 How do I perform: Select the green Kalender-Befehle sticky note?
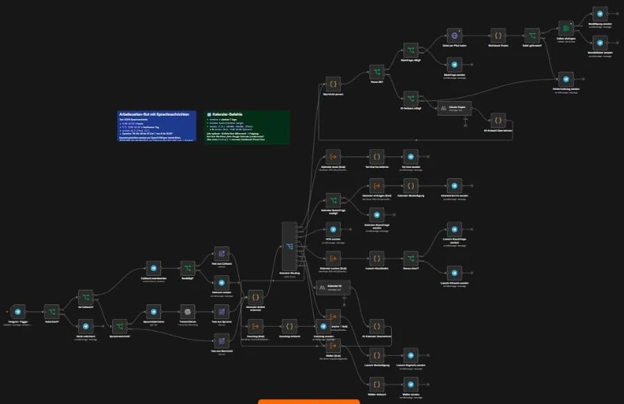[247, 127]
